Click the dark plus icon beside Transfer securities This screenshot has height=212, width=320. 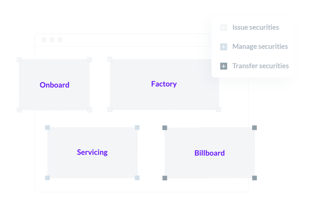click(x=223, y=66)
